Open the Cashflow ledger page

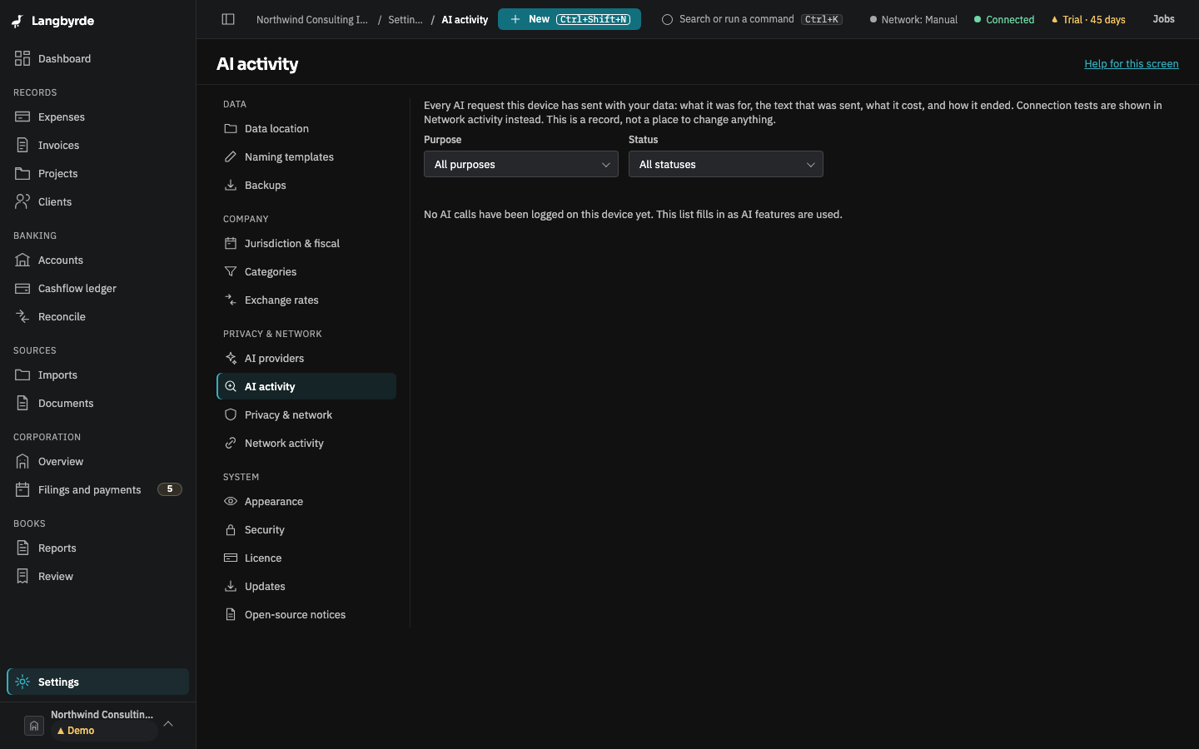98,288
